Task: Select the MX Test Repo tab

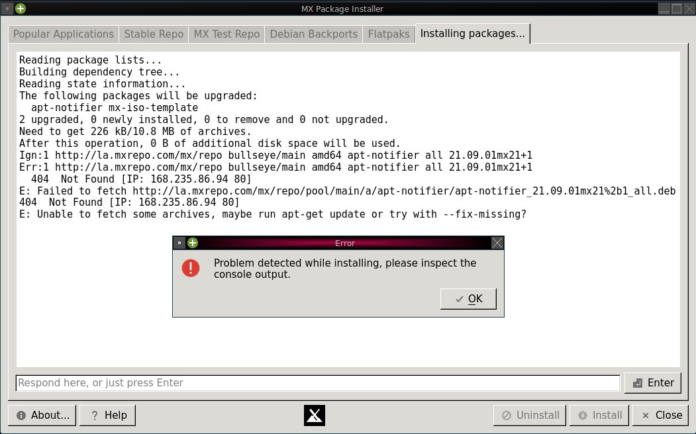Action: pos(226,34)
